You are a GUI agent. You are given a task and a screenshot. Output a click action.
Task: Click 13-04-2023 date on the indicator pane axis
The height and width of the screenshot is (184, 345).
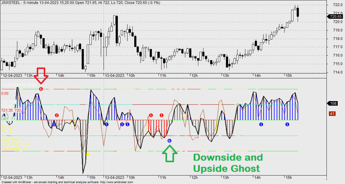115,177
